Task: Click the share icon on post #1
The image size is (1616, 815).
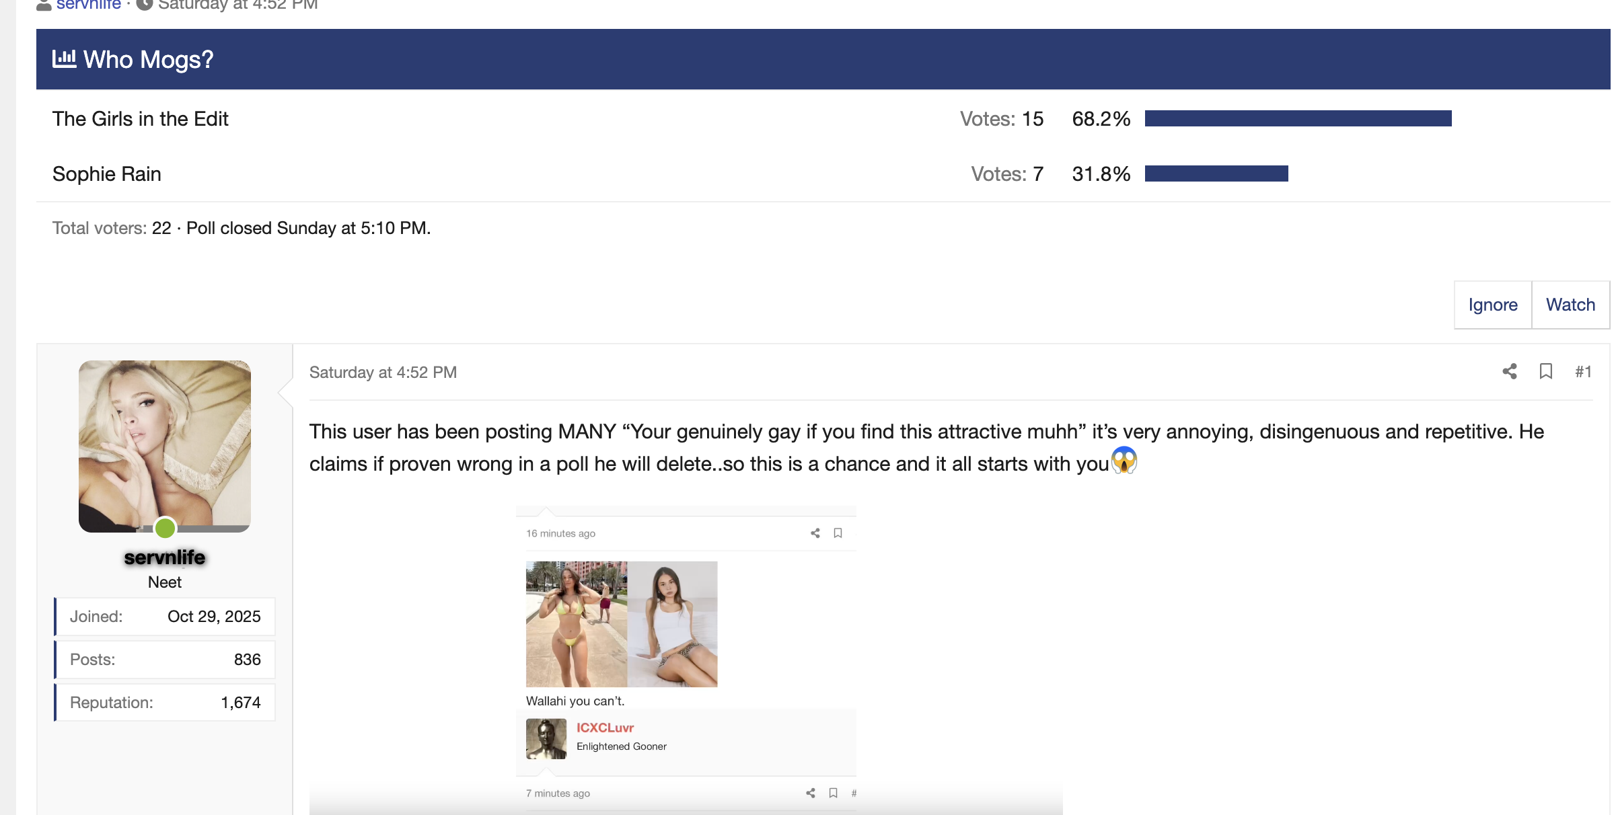Action: pos(1510,371)
